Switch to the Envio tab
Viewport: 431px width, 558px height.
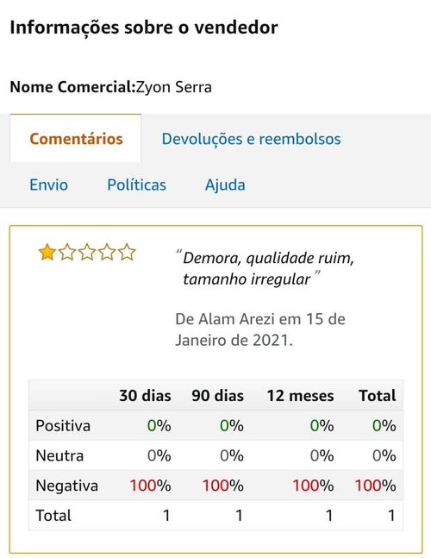point(48,185)
